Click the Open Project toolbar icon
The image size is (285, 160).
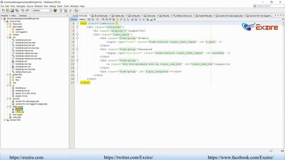coord(12,11)
